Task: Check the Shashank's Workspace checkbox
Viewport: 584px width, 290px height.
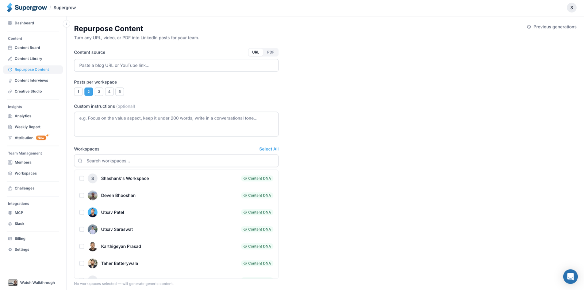Action: click(x=82, y=179)
